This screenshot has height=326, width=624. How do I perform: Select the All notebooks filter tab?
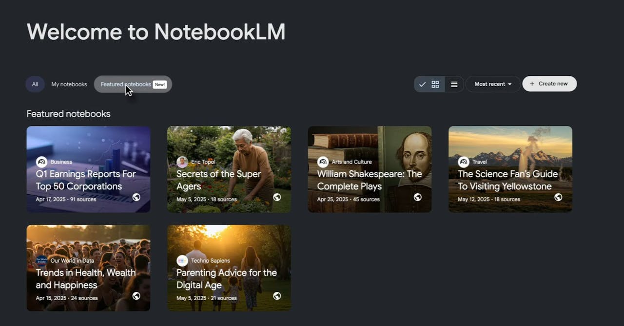pos(35,84)
